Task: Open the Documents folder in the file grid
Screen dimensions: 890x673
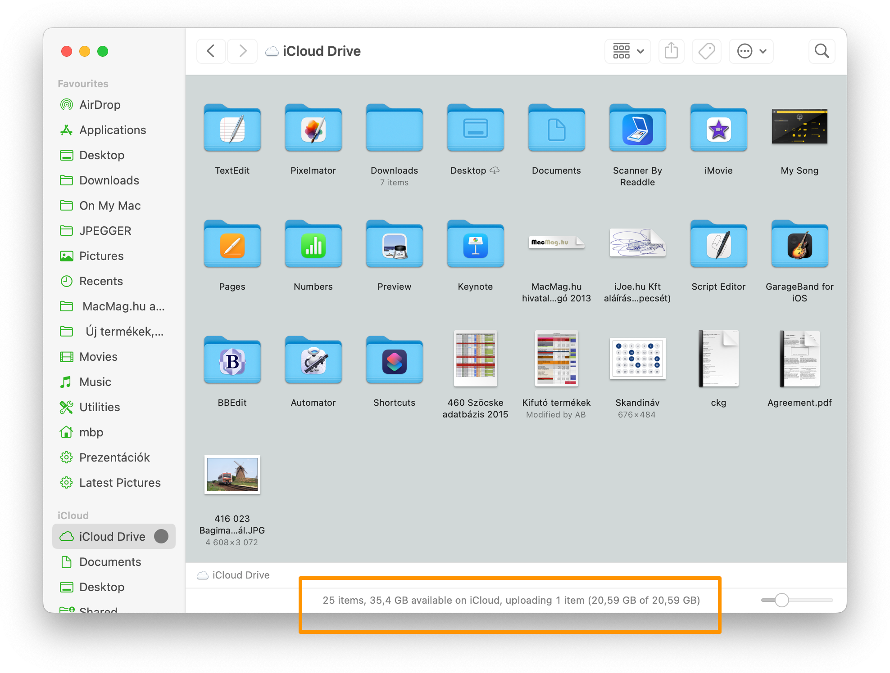Action: tap(556, 128)
